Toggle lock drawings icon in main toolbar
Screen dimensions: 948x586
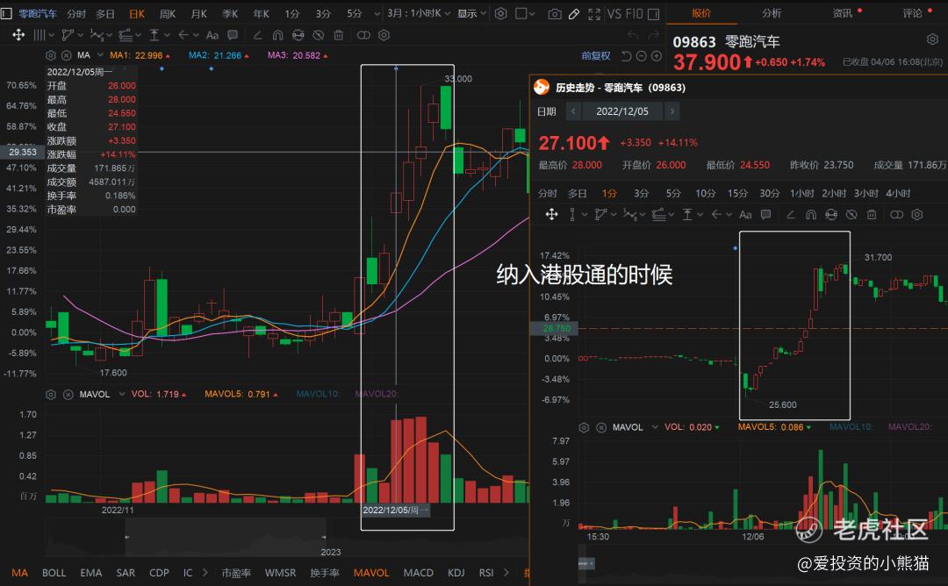[298, 35]
